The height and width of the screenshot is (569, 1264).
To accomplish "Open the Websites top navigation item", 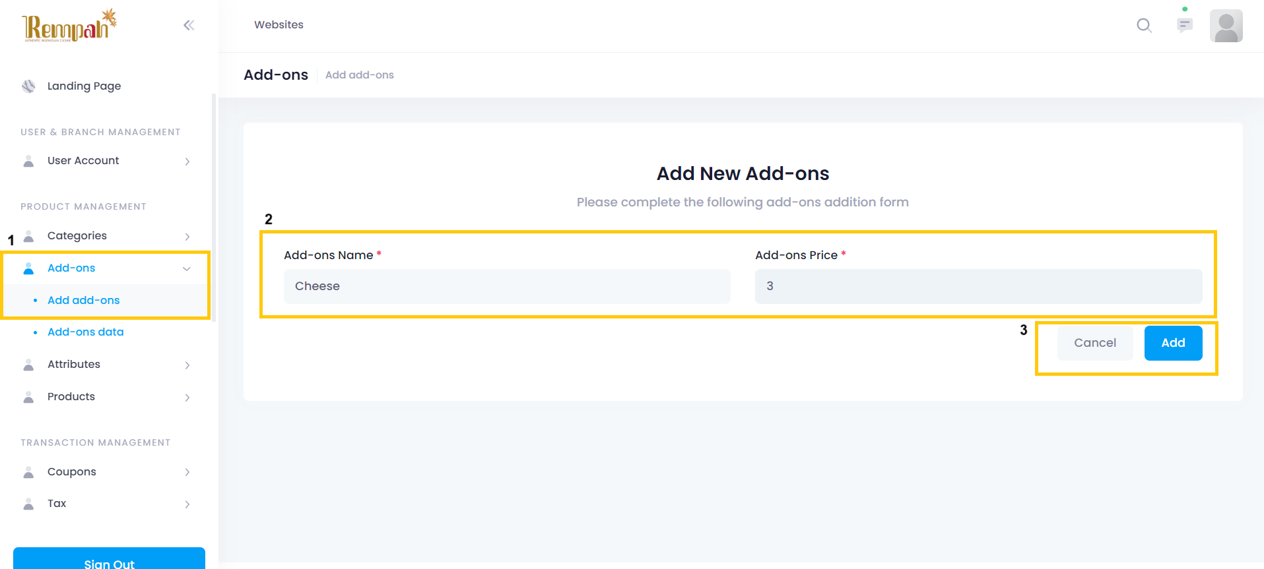I will click(x=279, y=25).
